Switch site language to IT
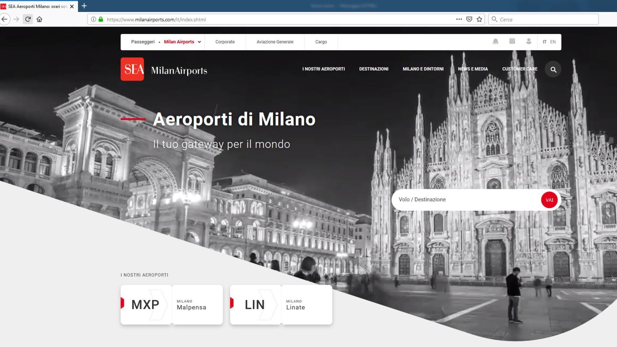The height and width of the screenshot is (347, 617). [545, 42]
